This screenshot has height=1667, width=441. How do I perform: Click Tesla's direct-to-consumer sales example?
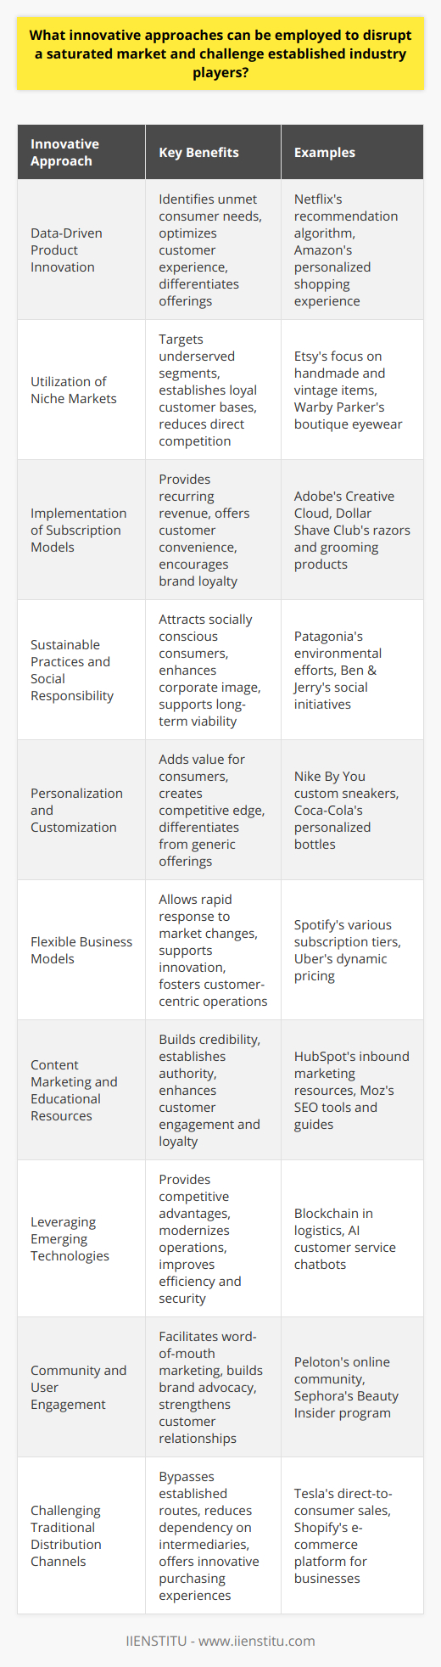tap(343, 1519)
